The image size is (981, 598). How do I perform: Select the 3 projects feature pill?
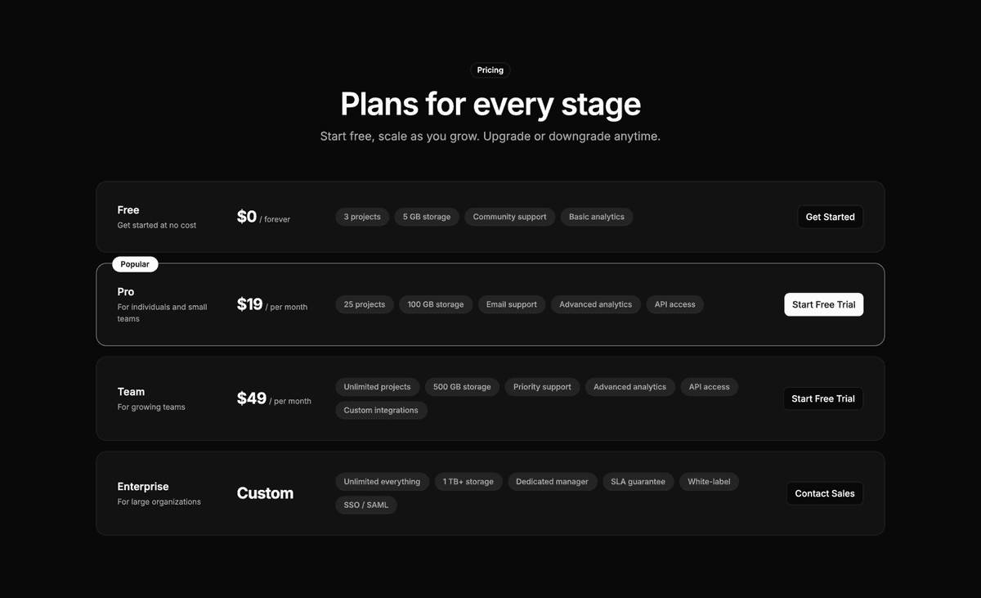[x=361, y=216]
